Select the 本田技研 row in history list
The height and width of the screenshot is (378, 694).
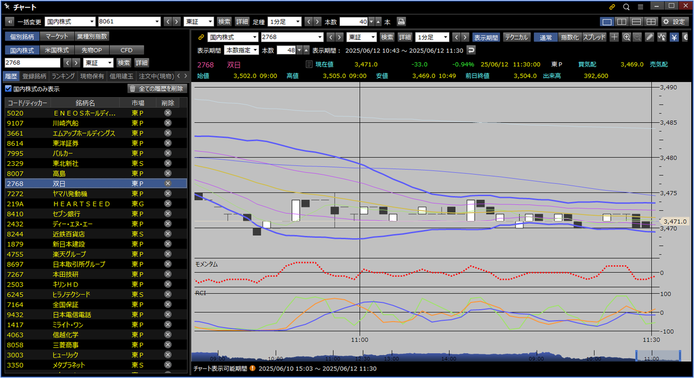point(96,274)
